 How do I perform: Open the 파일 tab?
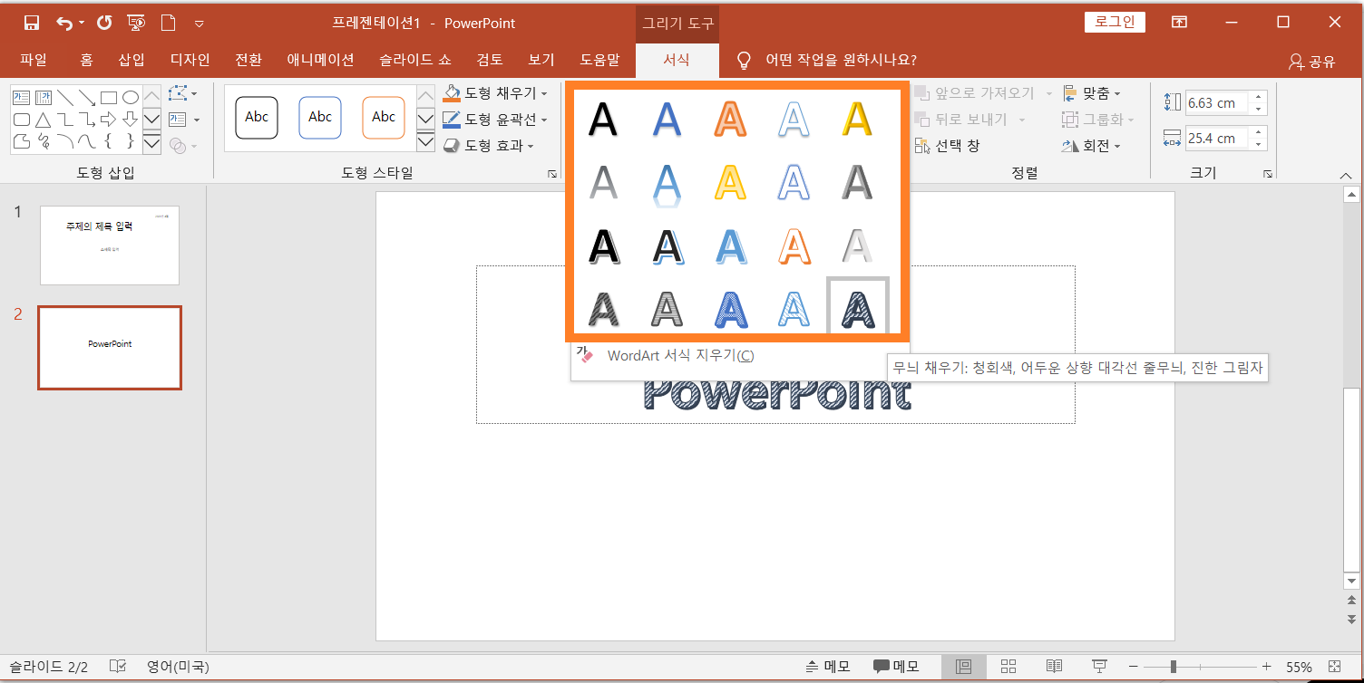click(x=34, y=61)
